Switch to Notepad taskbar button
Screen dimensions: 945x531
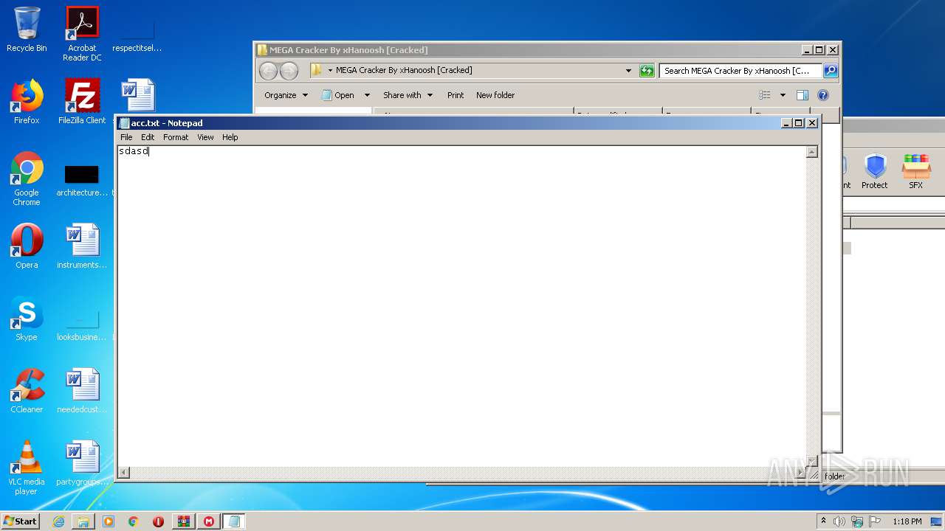234,521
